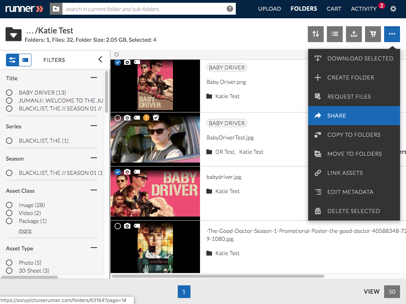Screen dimensions: 406x304
Task: Click the upload to folder icon button
Action: tap(354, 34)
